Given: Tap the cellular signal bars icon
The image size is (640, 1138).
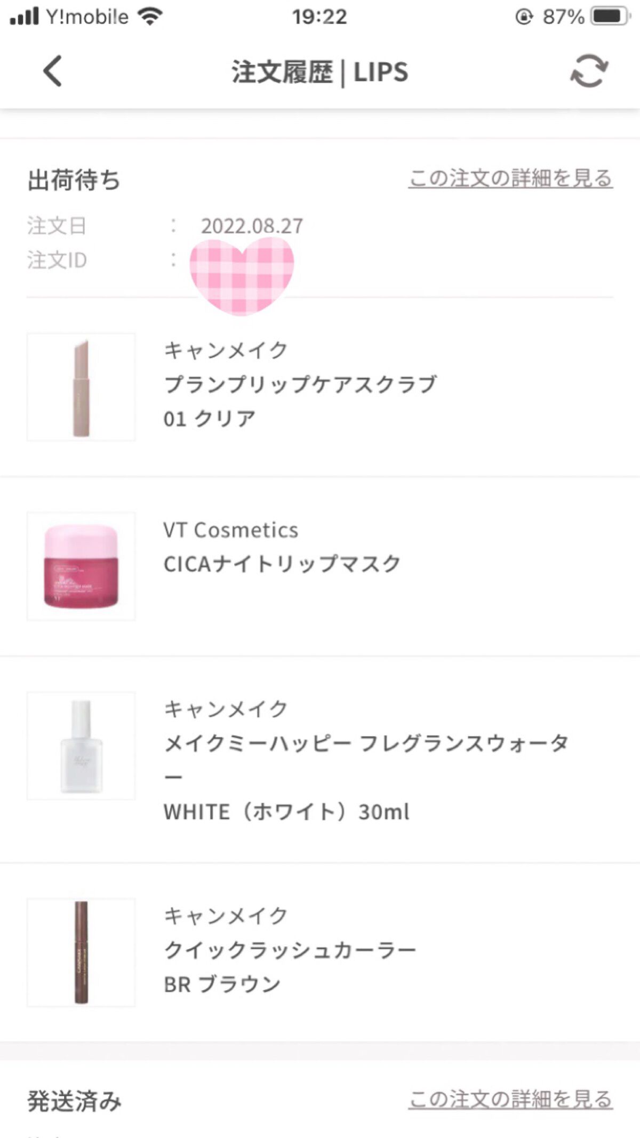Looking at the screenshot, I should coord(25,17).
